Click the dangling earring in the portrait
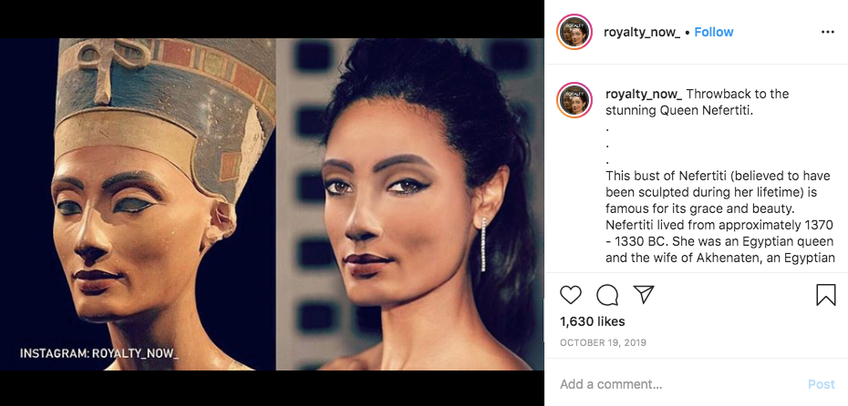The height and width of the screenshot is (406, 848). tap(483, 244)
